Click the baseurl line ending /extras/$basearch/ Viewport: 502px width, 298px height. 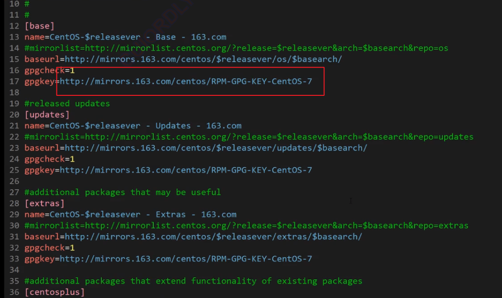pyautogui.click(x=193, y=236)
